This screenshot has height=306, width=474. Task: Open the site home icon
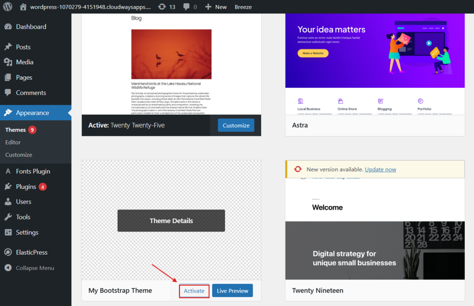[x=23, y=6]
